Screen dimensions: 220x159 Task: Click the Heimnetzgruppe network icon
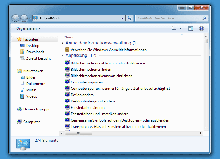point(19,109)
